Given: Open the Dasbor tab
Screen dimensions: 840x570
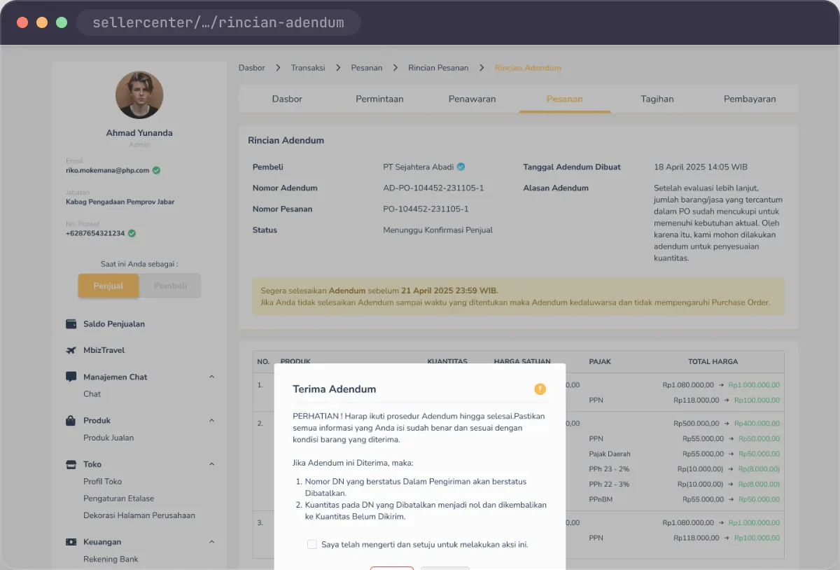Looking at the screenshot, I should tap(287, 99).
